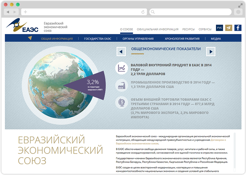This screenshot has width=246, height=175.
Task: Reload page using browser refresh icon
Action: (143, 12)
